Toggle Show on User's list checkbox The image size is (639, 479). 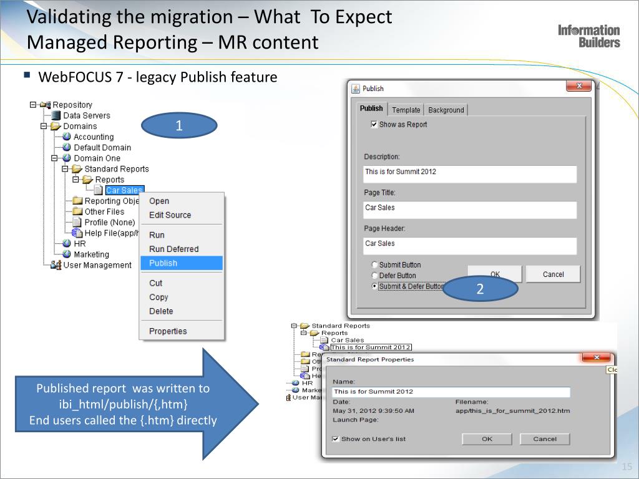pos(335,438)
